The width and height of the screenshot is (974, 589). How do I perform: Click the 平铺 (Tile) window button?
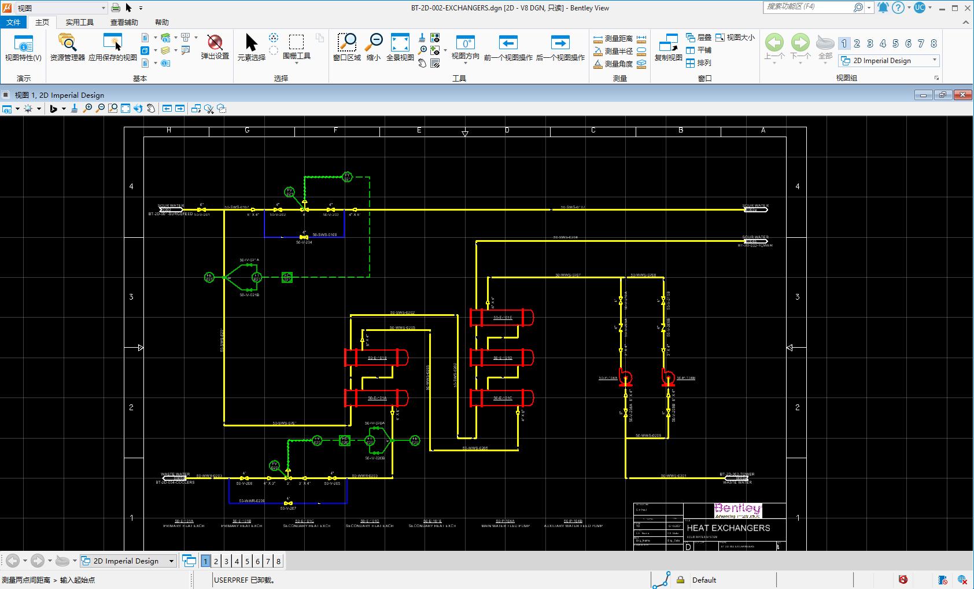(699, 50)
